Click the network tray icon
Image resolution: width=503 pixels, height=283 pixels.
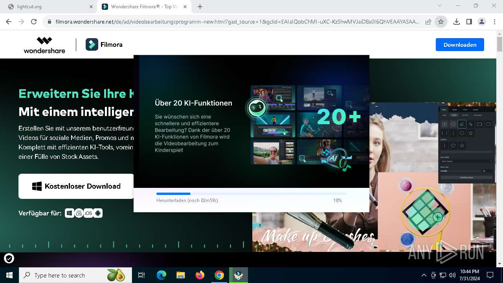pos(443,275)
